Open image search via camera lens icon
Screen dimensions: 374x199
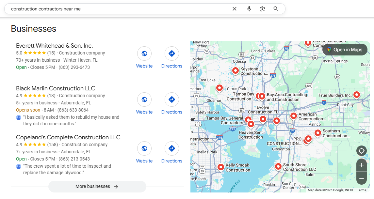(x=262, y=9)
